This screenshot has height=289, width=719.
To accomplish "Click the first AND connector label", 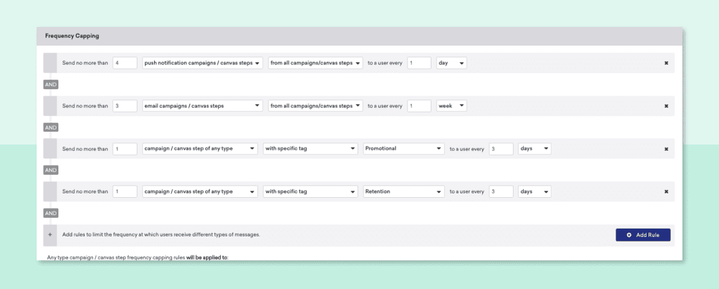I will (x=51, y=85).
